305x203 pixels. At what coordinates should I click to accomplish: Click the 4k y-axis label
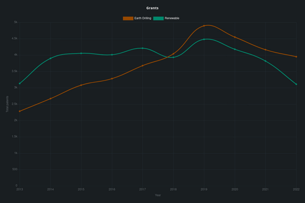[16, 55]
